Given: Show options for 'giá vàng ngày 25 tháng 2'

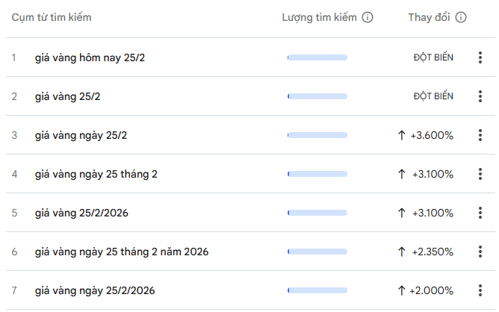Looking at the screenshot, I should coord(480,174).
